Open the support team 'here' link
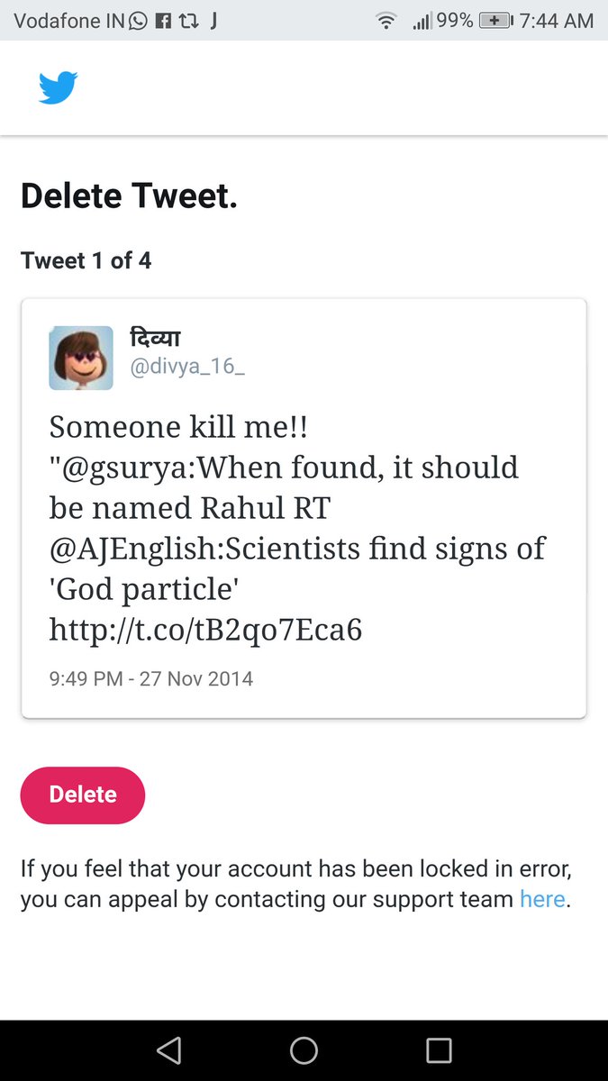Viewport: 608px width, 1081px height. point(542,899)
